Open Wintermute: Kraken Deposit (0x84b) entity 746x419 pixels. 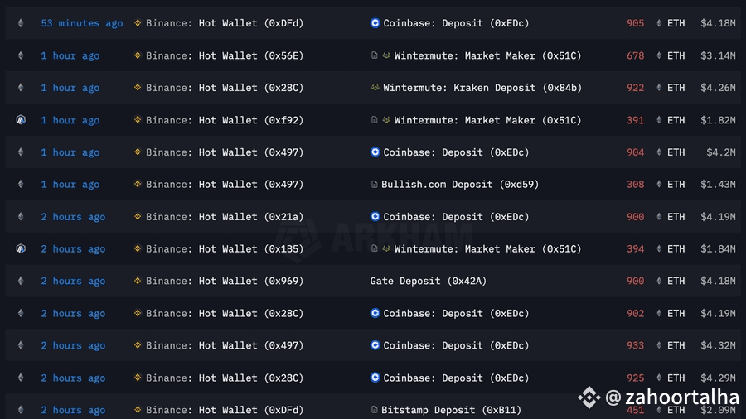pos(482,88)
